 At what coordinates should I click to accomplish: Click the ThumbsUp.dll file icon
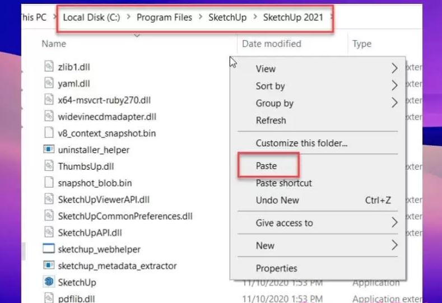point(49,166)
